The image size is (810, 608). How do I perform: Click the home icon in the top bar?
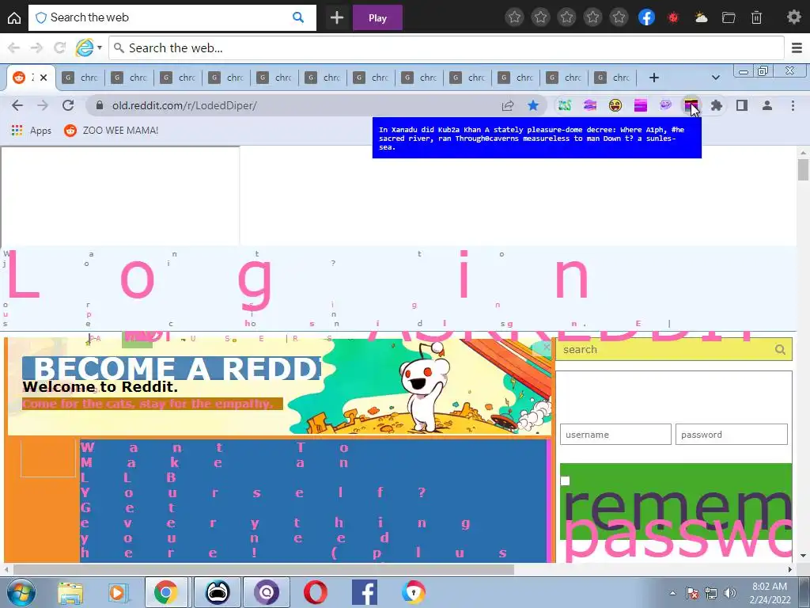coord(14,17)
